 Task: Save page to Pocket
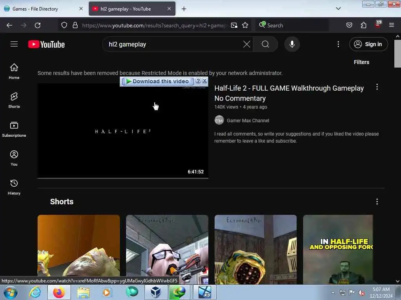(349, 25)
